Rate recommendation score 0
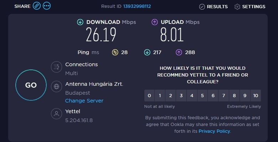This screenshot has height=142, width=278. click(x=149, y=96)
